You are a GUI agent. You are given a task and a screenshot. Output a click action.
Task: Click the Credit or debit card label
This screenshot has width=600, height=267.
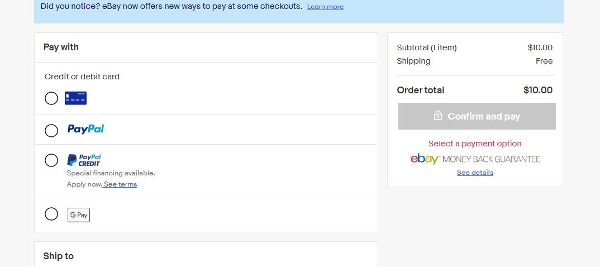(x=82, y=77)
